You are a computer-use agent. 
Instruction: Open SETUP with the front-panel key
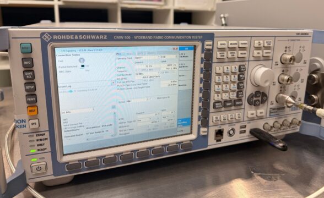(30, 87)
